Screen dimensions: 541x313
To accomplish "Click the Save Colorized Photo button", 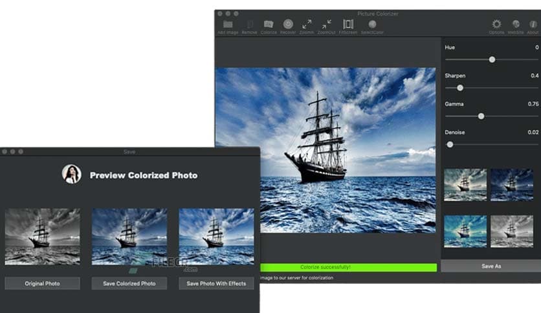I will click(129, 283).
